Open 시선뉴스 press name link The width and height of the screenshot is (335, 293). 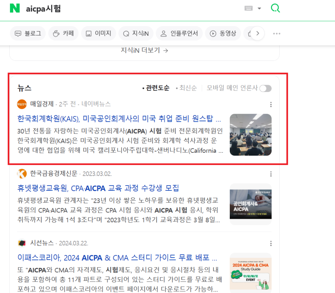pyautogui.click(x=42, y=243)
